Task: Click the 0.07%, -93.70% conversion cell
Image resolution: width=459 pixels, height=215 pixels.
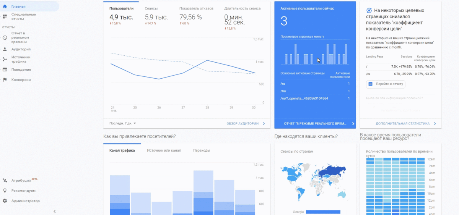Action: [x=425, y=74]
